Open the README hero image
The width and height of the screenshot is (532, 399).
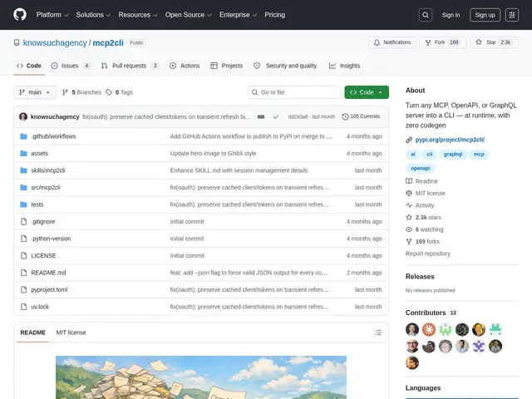201,377
